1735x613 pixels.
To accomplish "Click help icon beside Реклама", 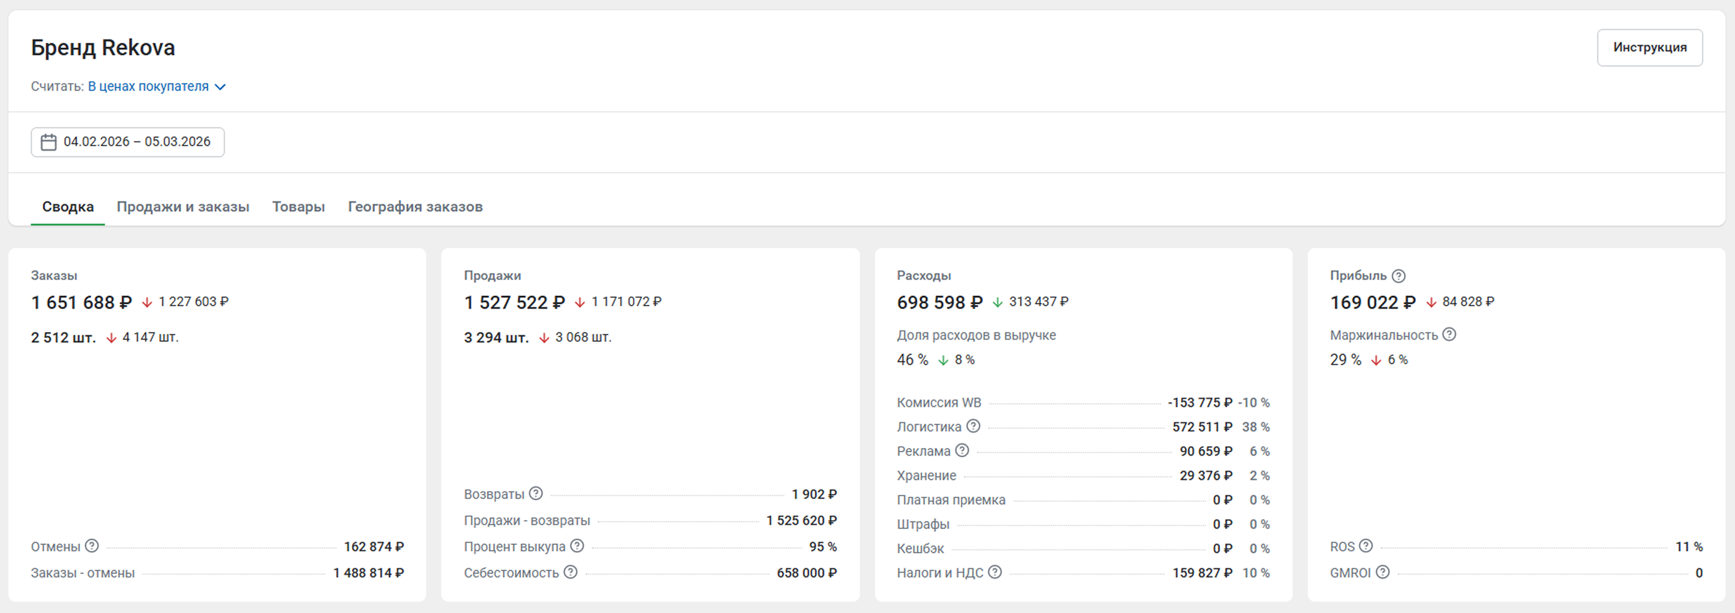I will tap(963, 450).
